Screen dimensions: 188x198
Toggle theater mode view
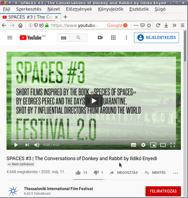[x=163, y=145]
